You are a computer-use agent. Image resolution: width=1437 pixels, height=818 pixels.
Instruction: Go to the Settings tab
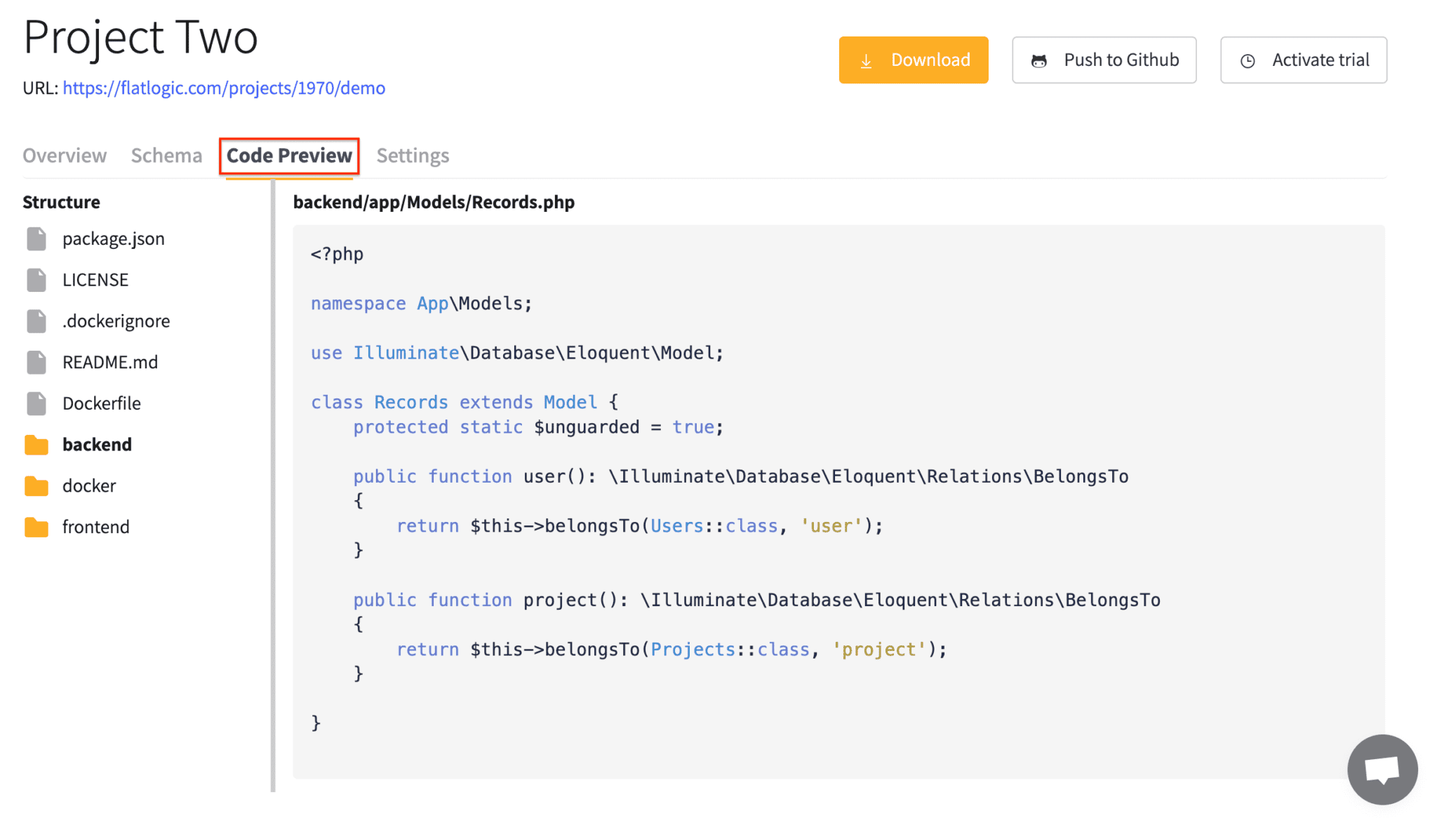tap(413, 156)
